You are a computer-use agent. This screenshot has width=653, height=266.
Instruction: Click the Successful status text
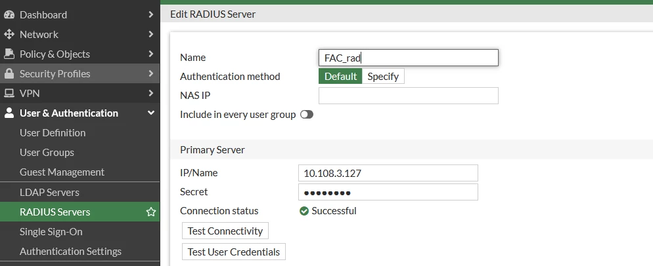[334, 211]
